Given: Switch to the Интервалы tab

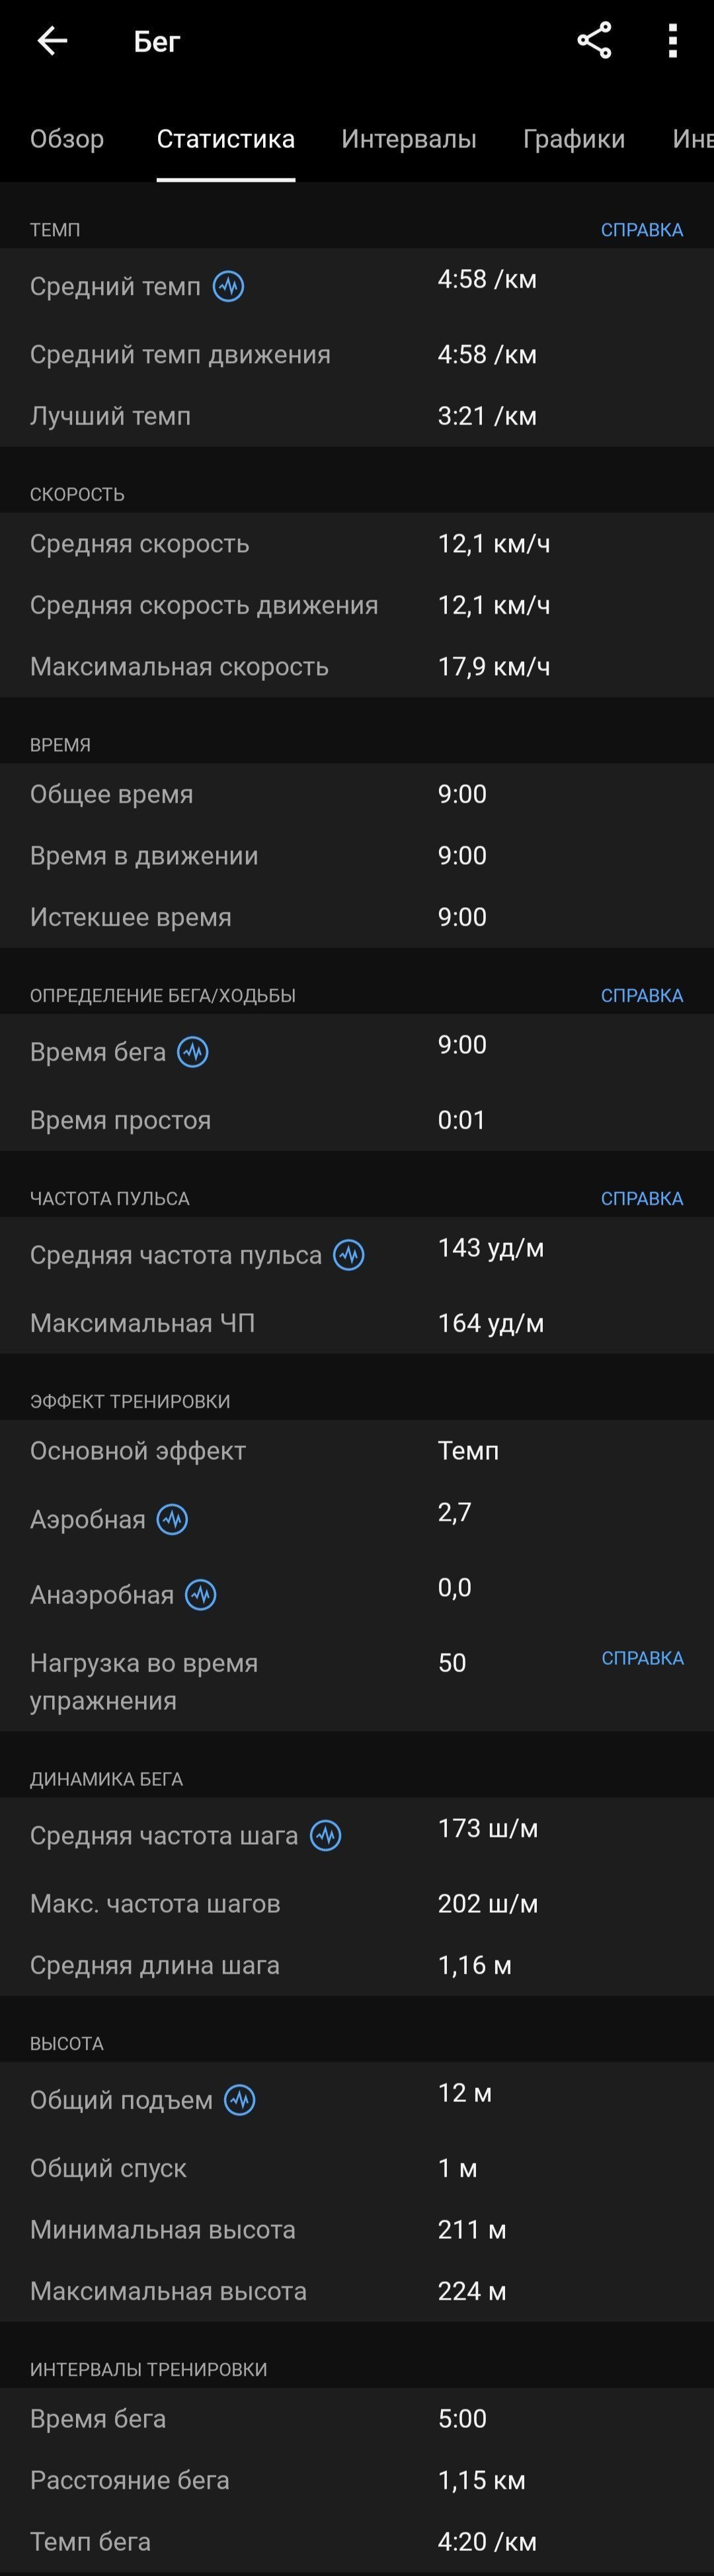Looking at the screenshot, I should pyautogui.click(x=409, y=139).
